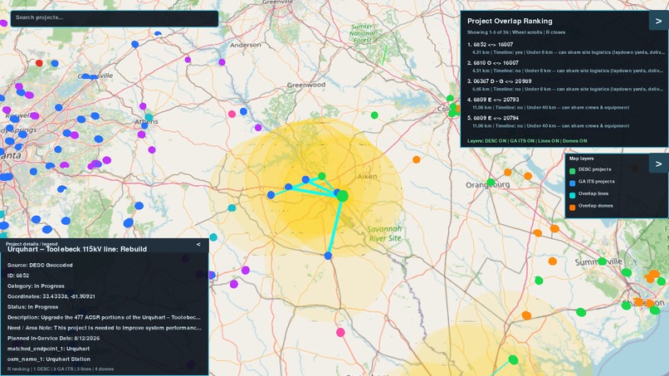Click the Sumter National Forest map label
Screen dimensions: 669x376
pyautogui.click(x=362, y=33)
